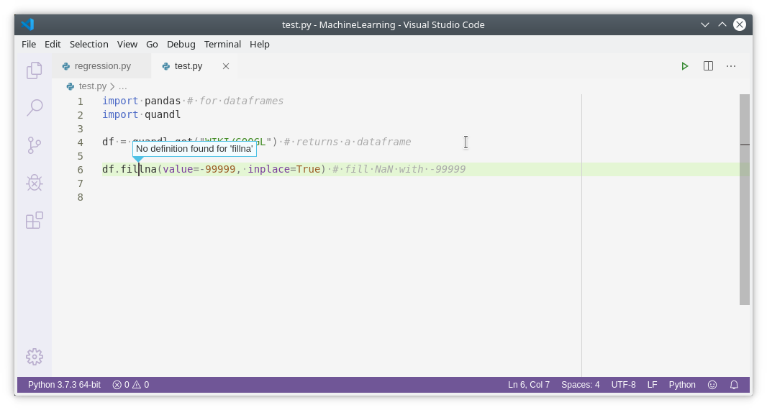Select the Python language mode in status bar
The width and height of the screenshot is (767, 410).
pos(682,385)
